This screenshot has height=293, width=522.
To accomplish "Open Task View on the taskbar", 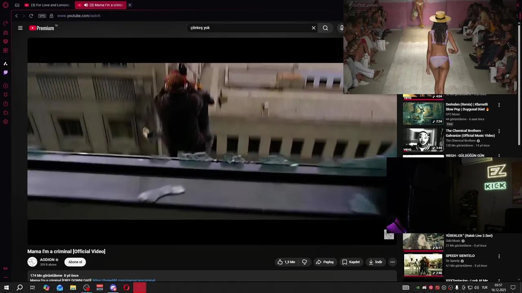I will click(33, 288).
